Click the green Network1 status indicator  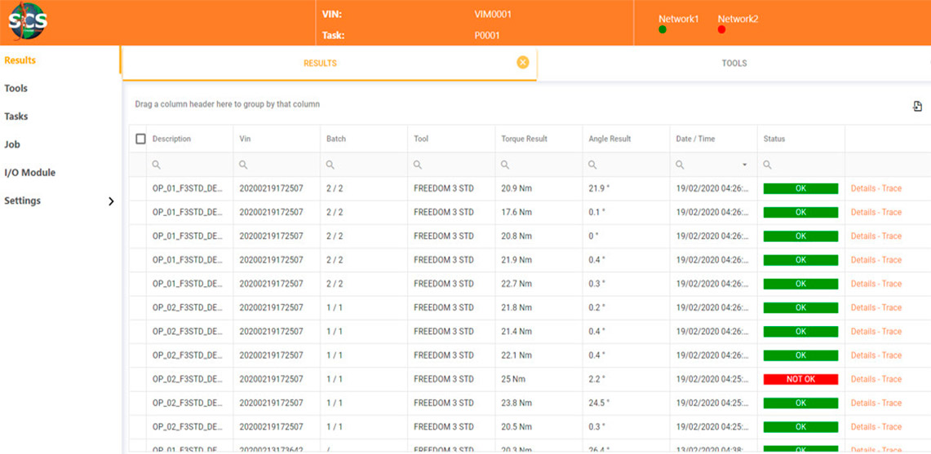tap(663, 30)
